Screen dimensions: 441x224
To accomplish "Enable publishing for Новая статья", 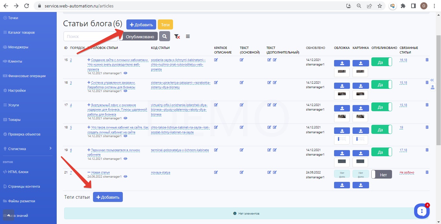I will (x=381, y=174).
